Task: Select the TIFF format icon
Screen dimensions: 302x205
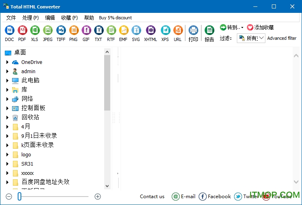Action: (x=61, y=31)
